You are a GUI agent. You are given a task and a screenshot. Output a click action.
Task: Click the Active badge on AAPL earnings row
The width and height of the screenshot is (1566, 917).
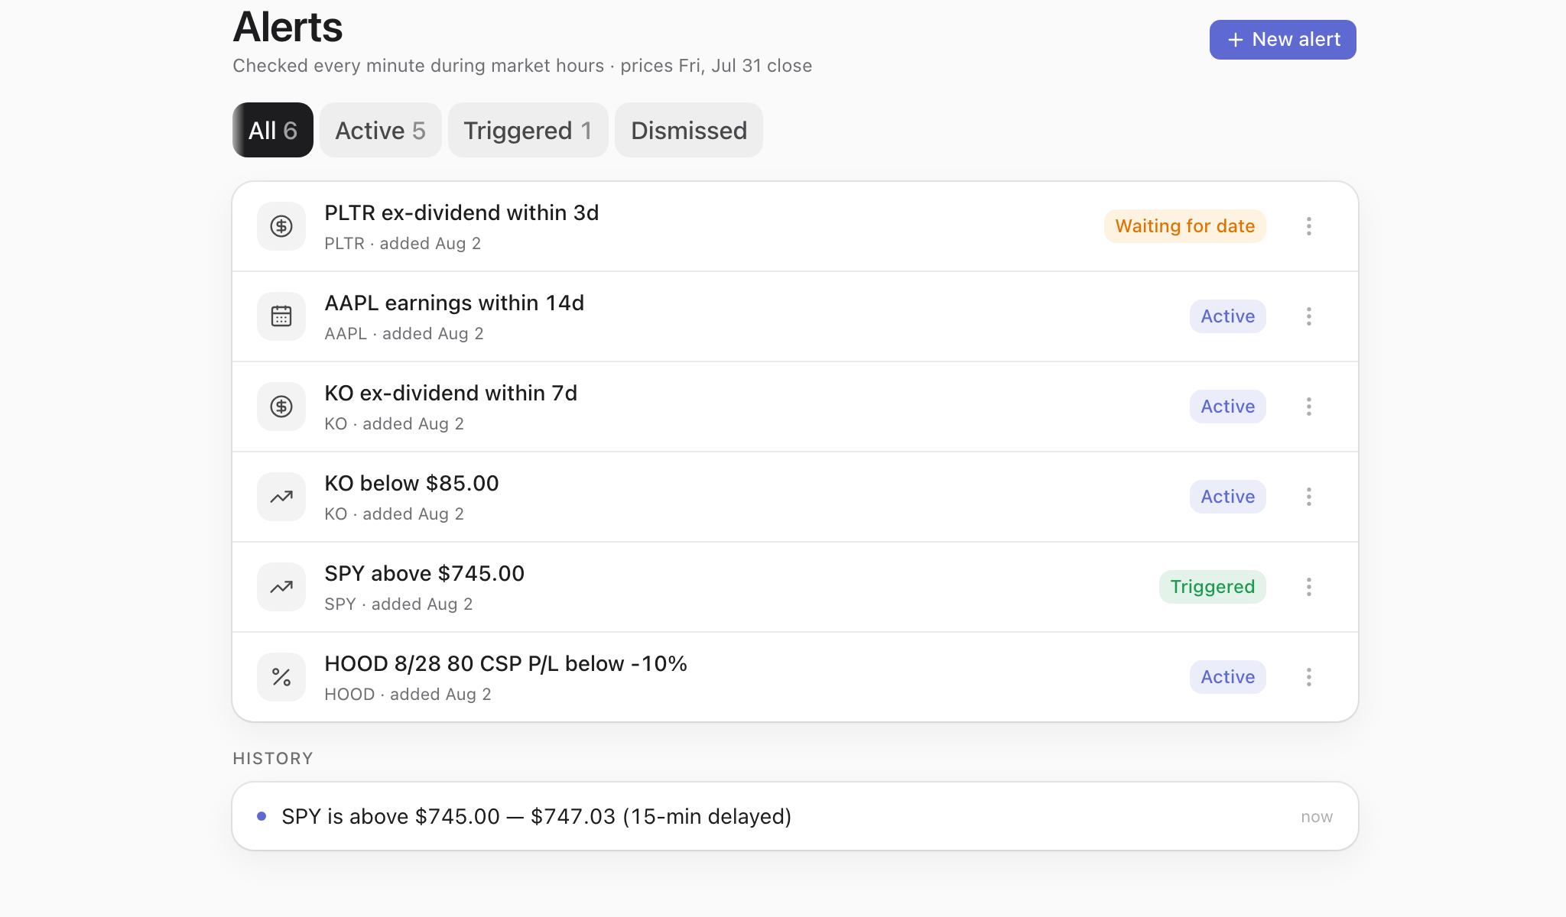pos(1228,316)
